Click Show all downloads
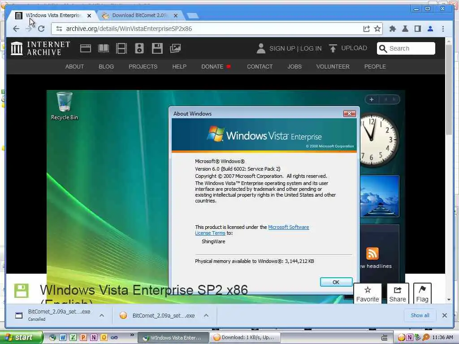The image size is (459, 344). click(x=420, y=315)
